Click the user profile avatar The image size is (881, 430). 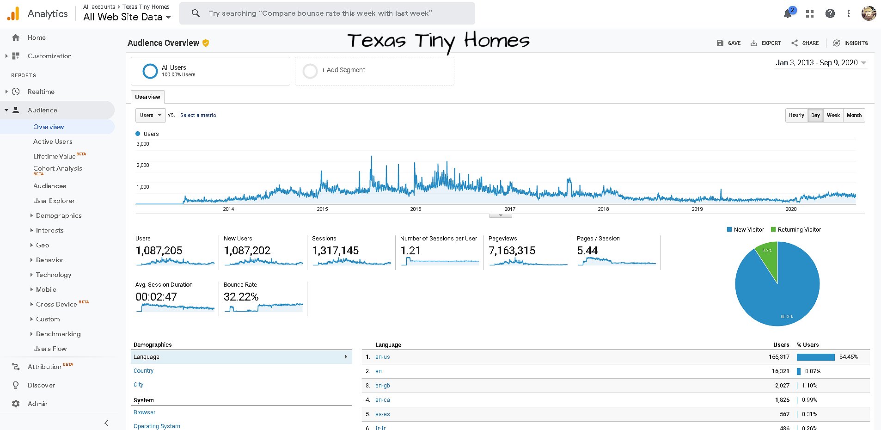point(869,13)
